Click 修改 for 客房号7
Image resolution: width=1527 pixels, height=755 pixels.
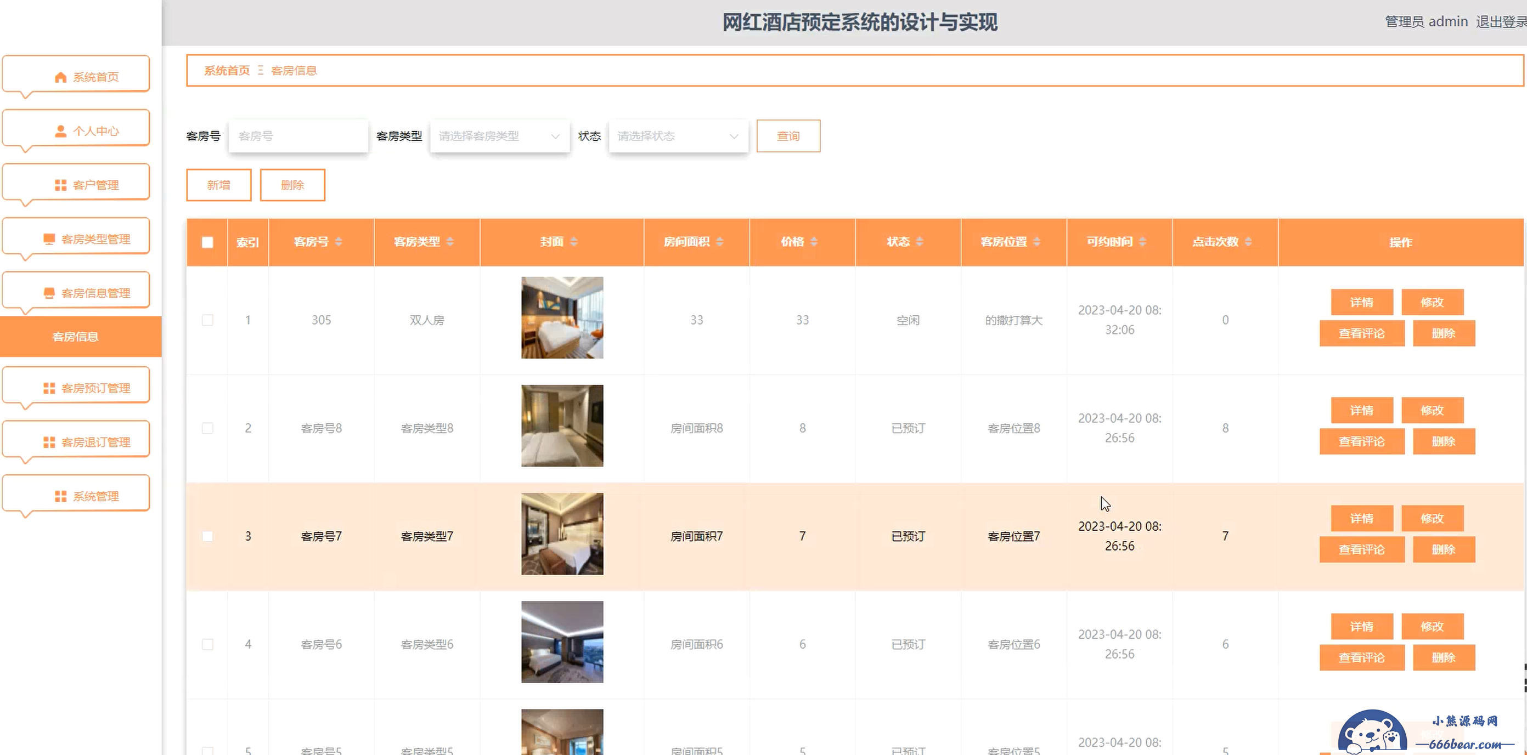tap(1432, 518)
